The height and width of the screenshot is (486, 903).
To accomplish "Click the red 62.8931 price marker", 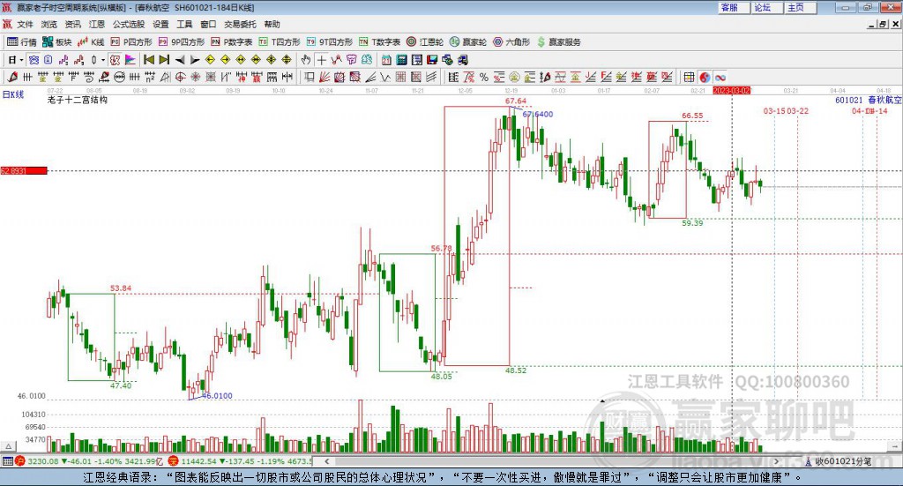I will pos(24,170).
